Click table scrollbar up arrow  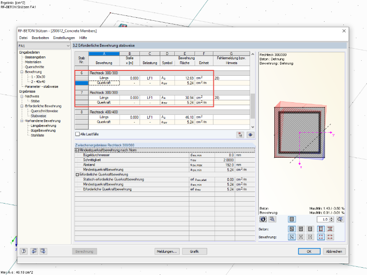click(253, 54)
